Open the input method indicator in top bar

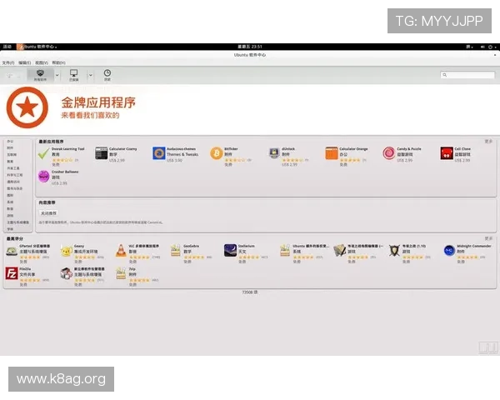click(x=469, y=47)
